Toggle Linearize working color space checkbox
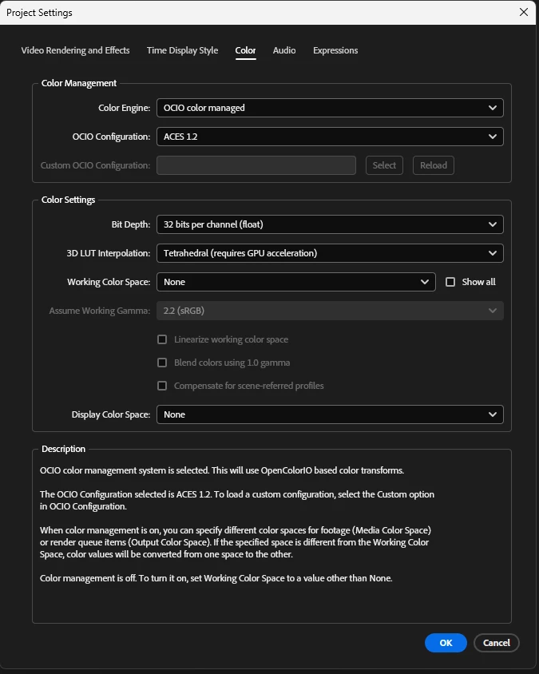Viewport: 539px width, 674px height. (162, 339)
